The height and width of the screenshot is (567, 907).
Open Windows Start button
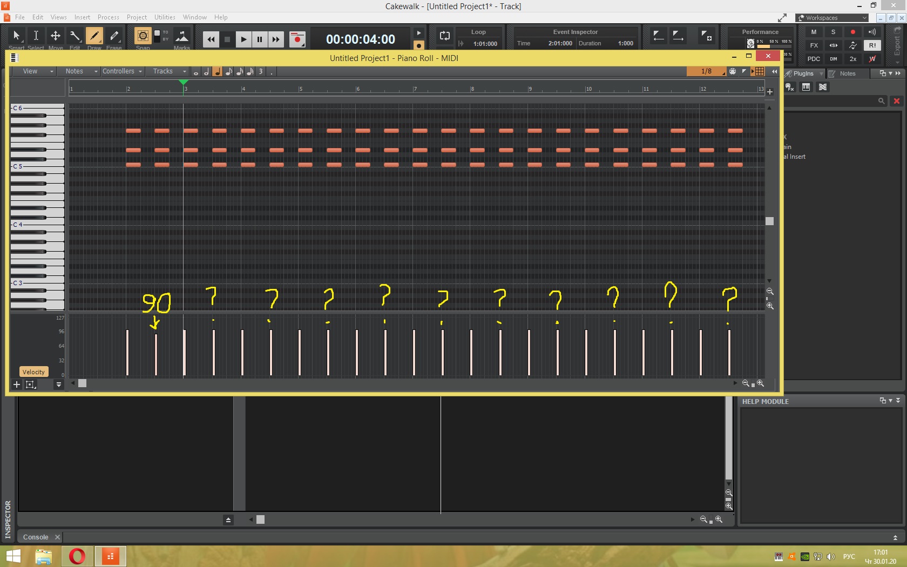pos(13,556)
